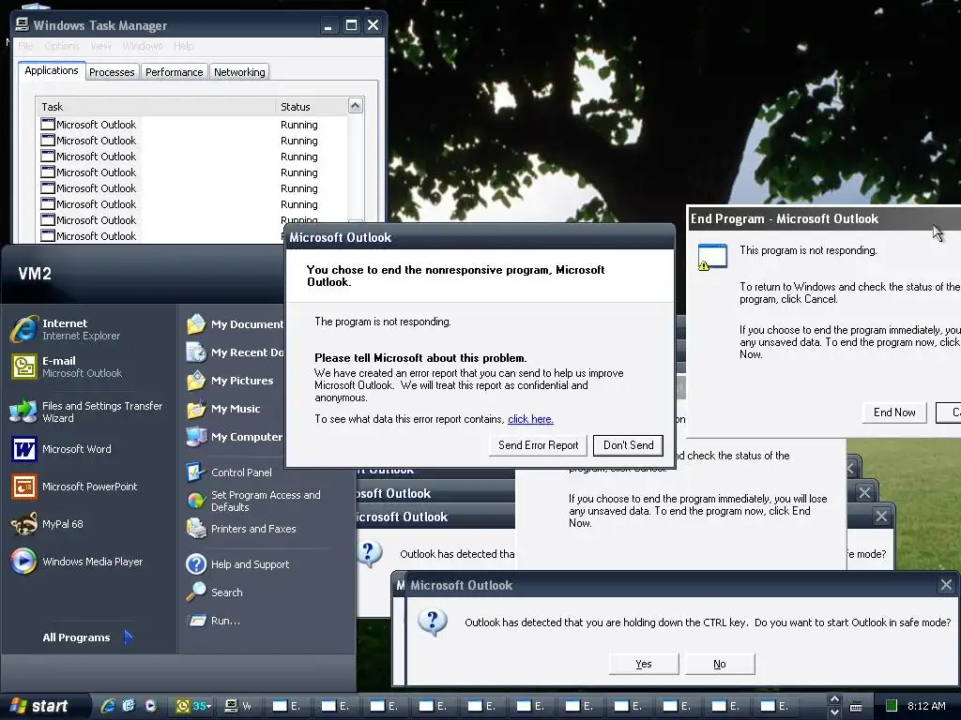Image resolution: width=961 pixels, height=720 pixels.
Task: Click Media Player quick launch icon on taskbar
Action: 150,706
